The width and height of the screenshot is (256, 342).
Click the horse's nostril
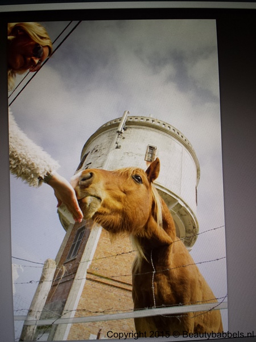click(87, 176)
